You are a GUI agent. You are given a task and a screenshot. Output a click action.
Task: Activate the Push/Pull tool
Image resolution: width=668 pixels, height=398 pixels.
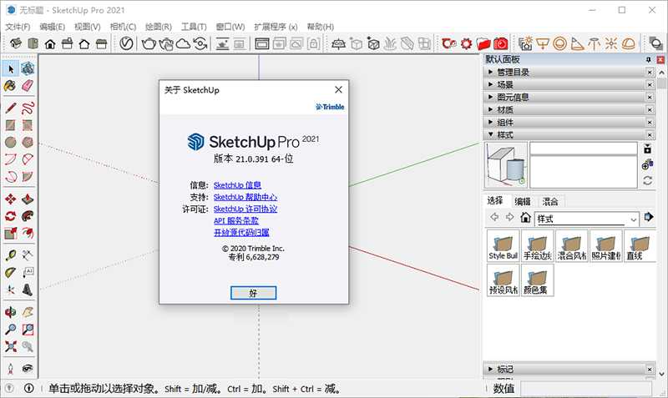(28, 199)
